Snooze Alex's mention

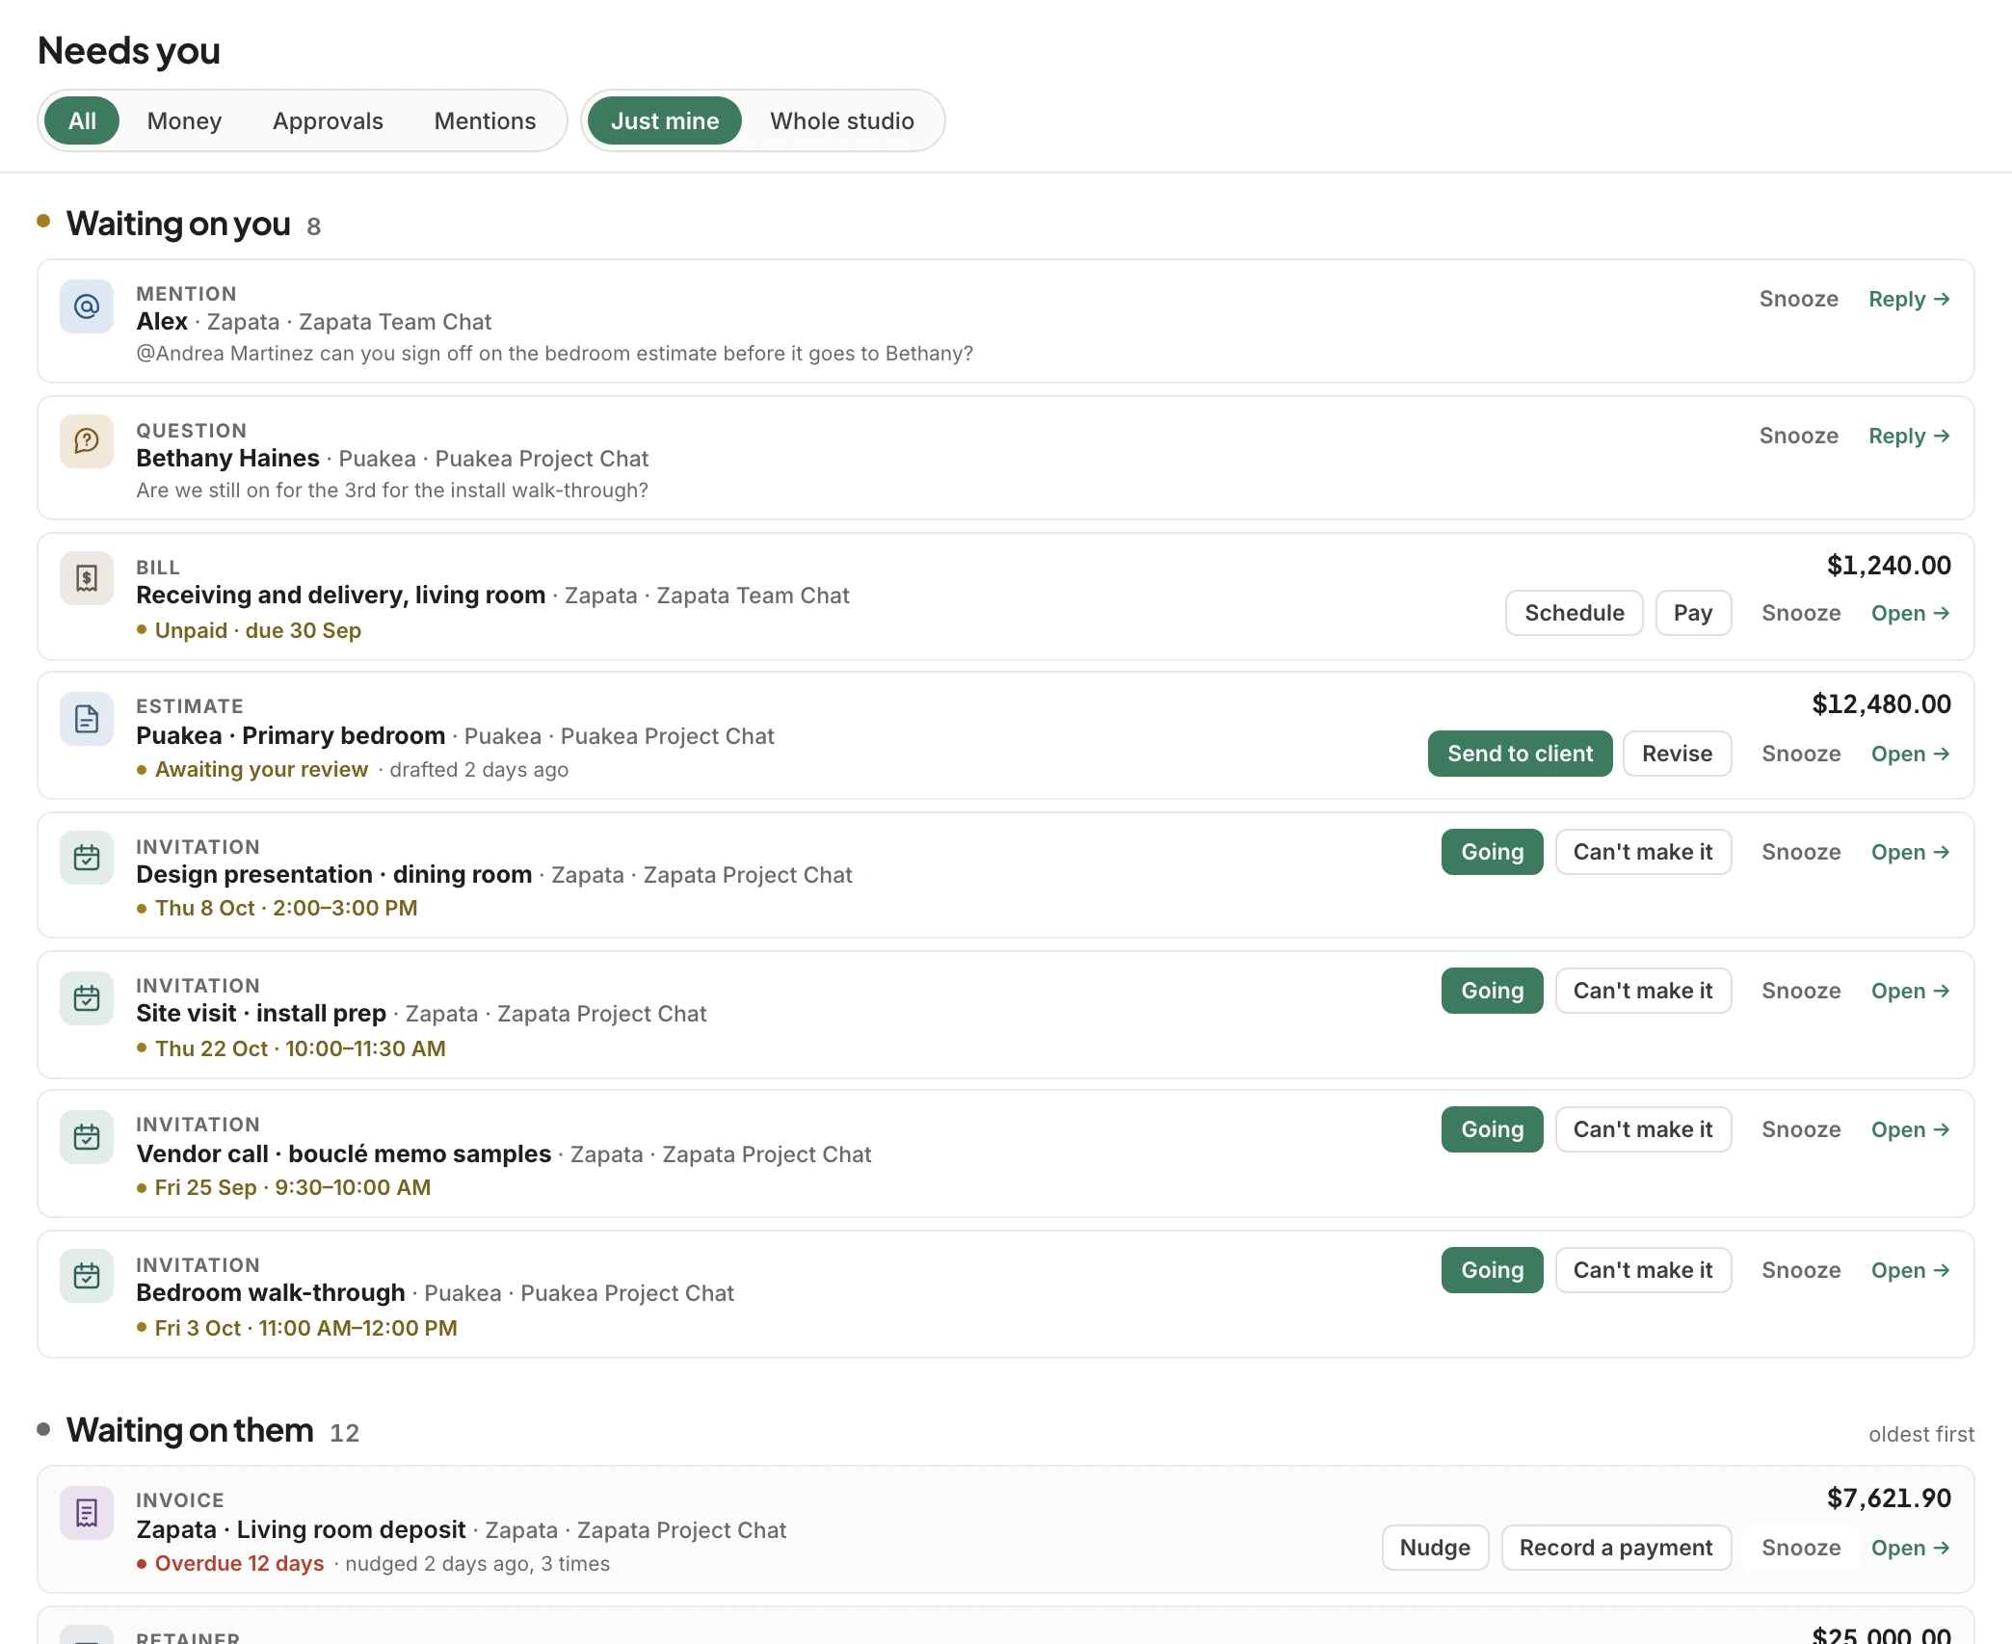point(1799,299)
